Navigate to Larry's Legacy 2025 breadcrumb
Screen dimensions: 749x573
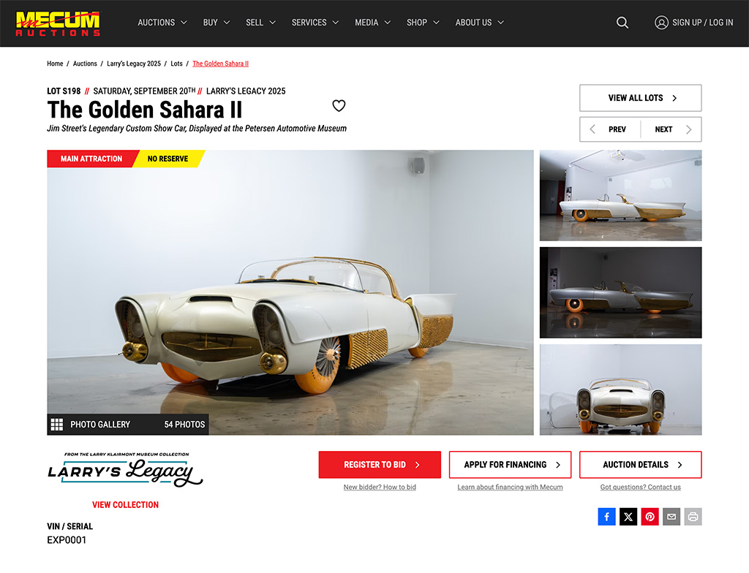click(x=134, y=64)
